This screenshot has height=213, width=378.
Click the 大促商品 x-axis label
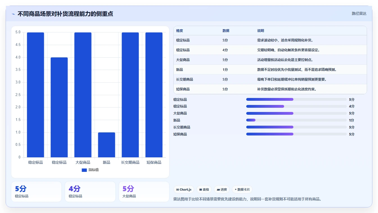[x=83, y=162]
